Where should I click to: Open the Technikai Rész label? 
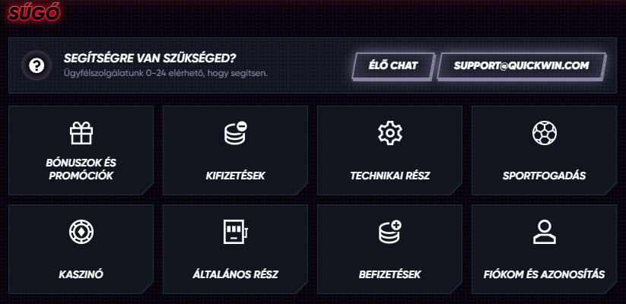(x=389, y=176)
